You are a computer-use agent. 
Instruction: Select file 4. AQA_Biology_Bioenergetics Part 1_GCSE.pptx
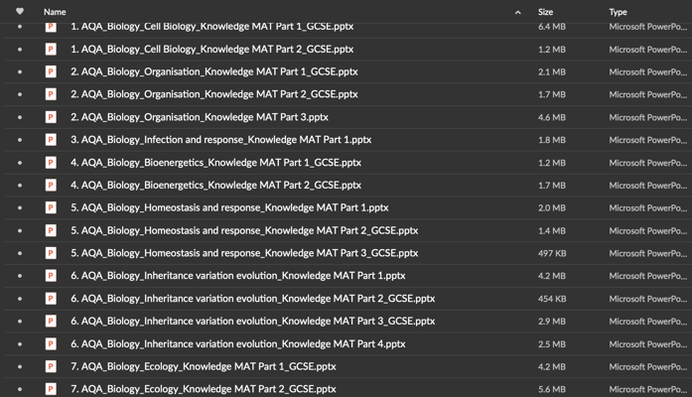tap(215, 163)
